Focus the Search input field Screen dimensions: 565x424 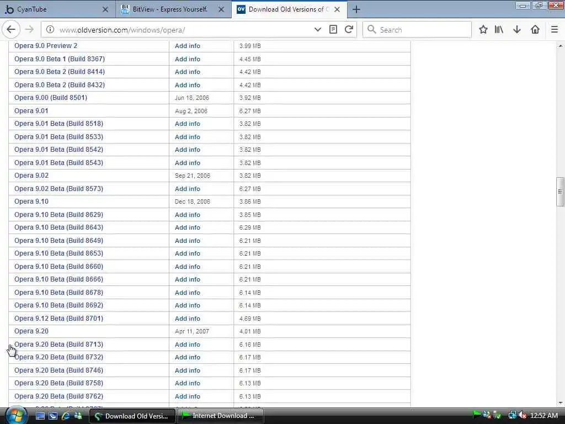click(x=417, y=30)
